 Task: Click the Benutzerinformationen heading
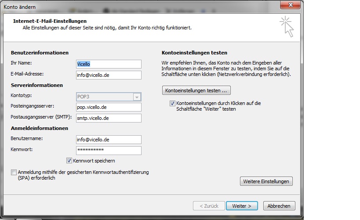coord(40,53)
